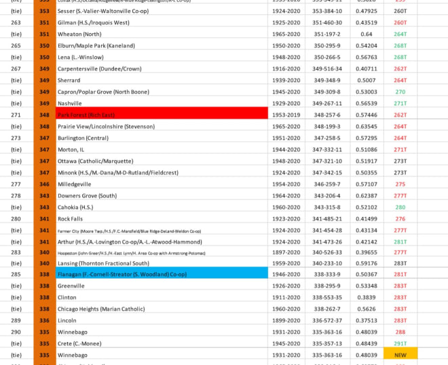Select the 'Milledgeville' cell
The image size is (448, 365).
click(162, 185)
